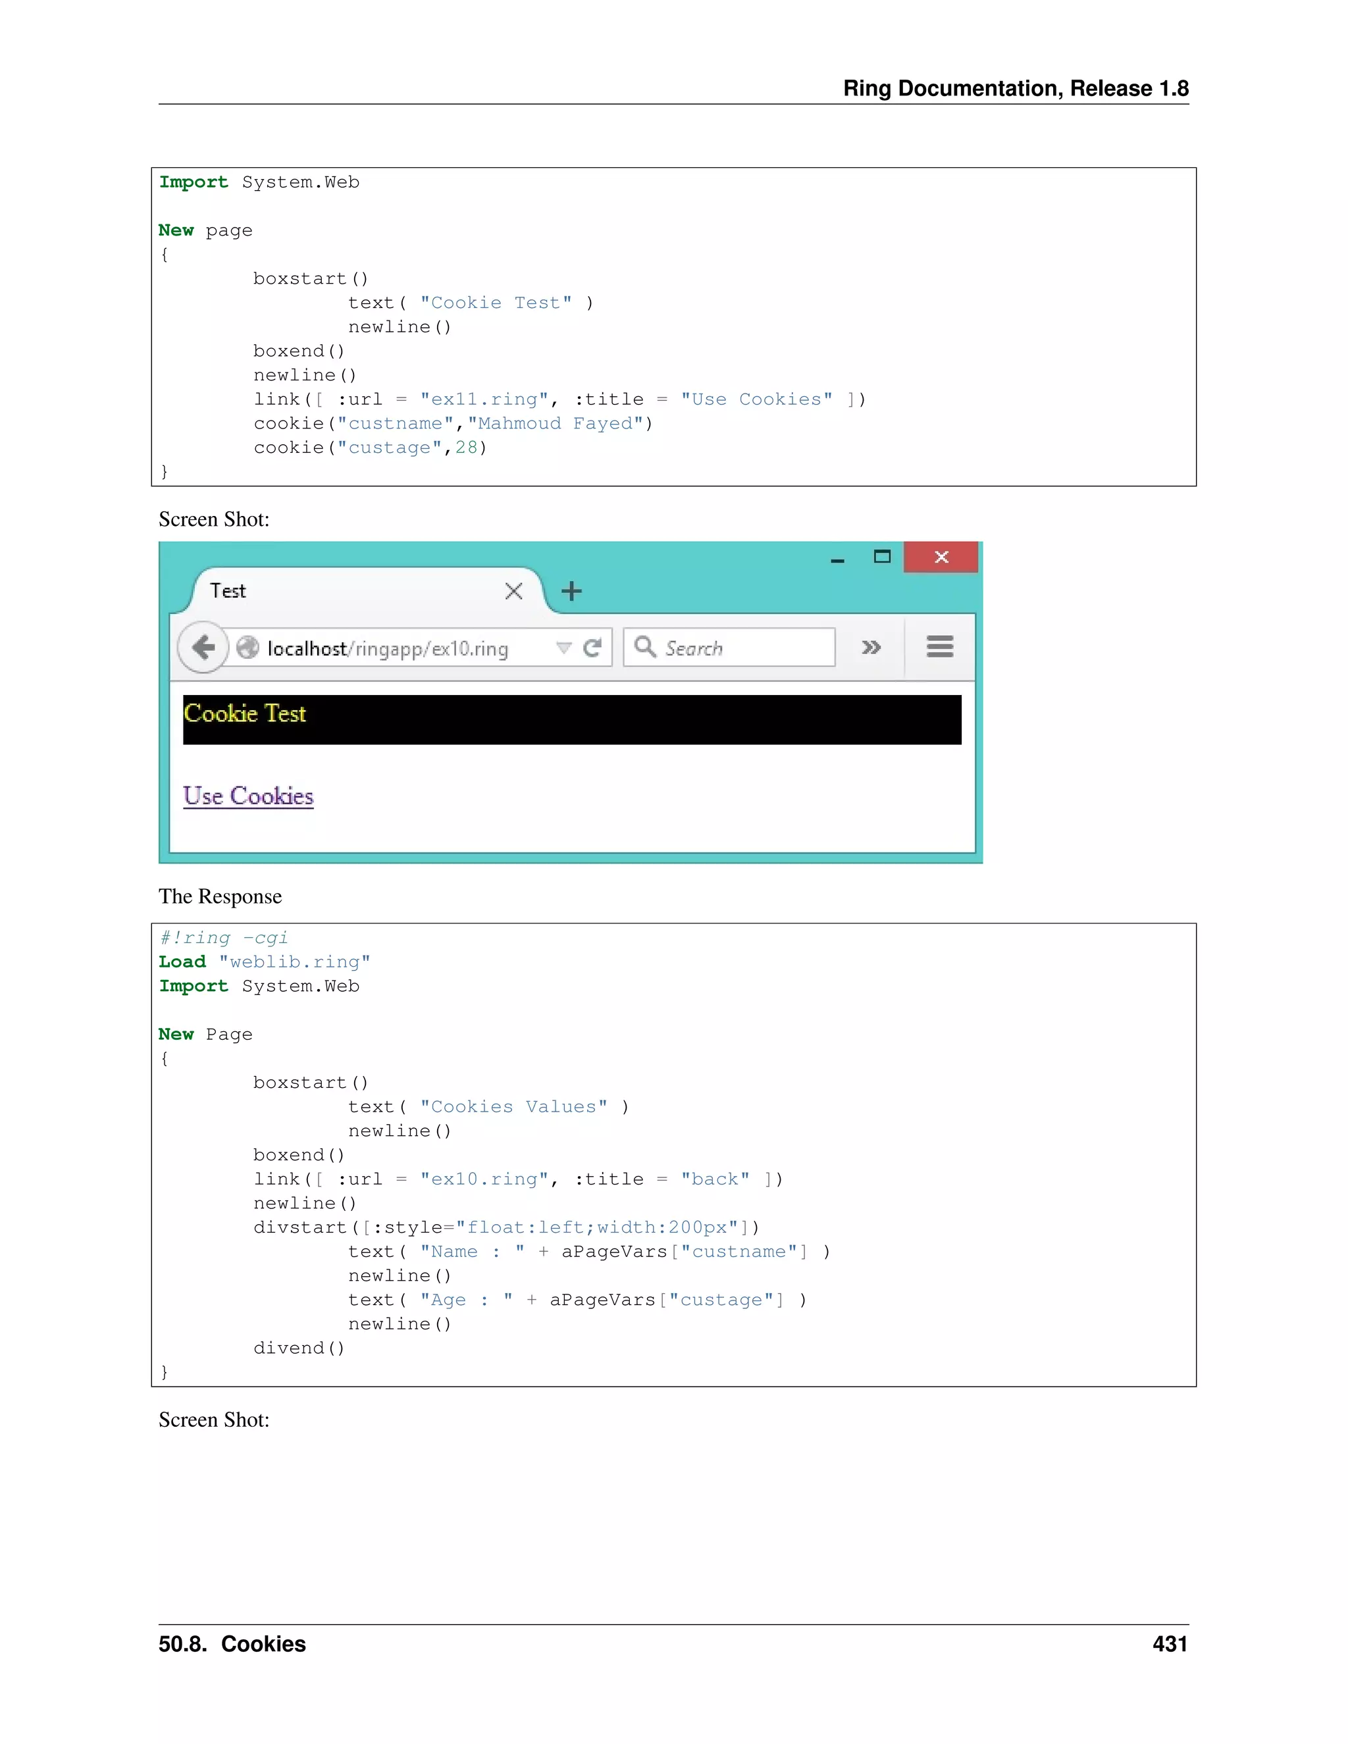The width and height of the screenshot is (1348, 1744).
Task: Close the Test tab with its X
Action: click(513, 591)
